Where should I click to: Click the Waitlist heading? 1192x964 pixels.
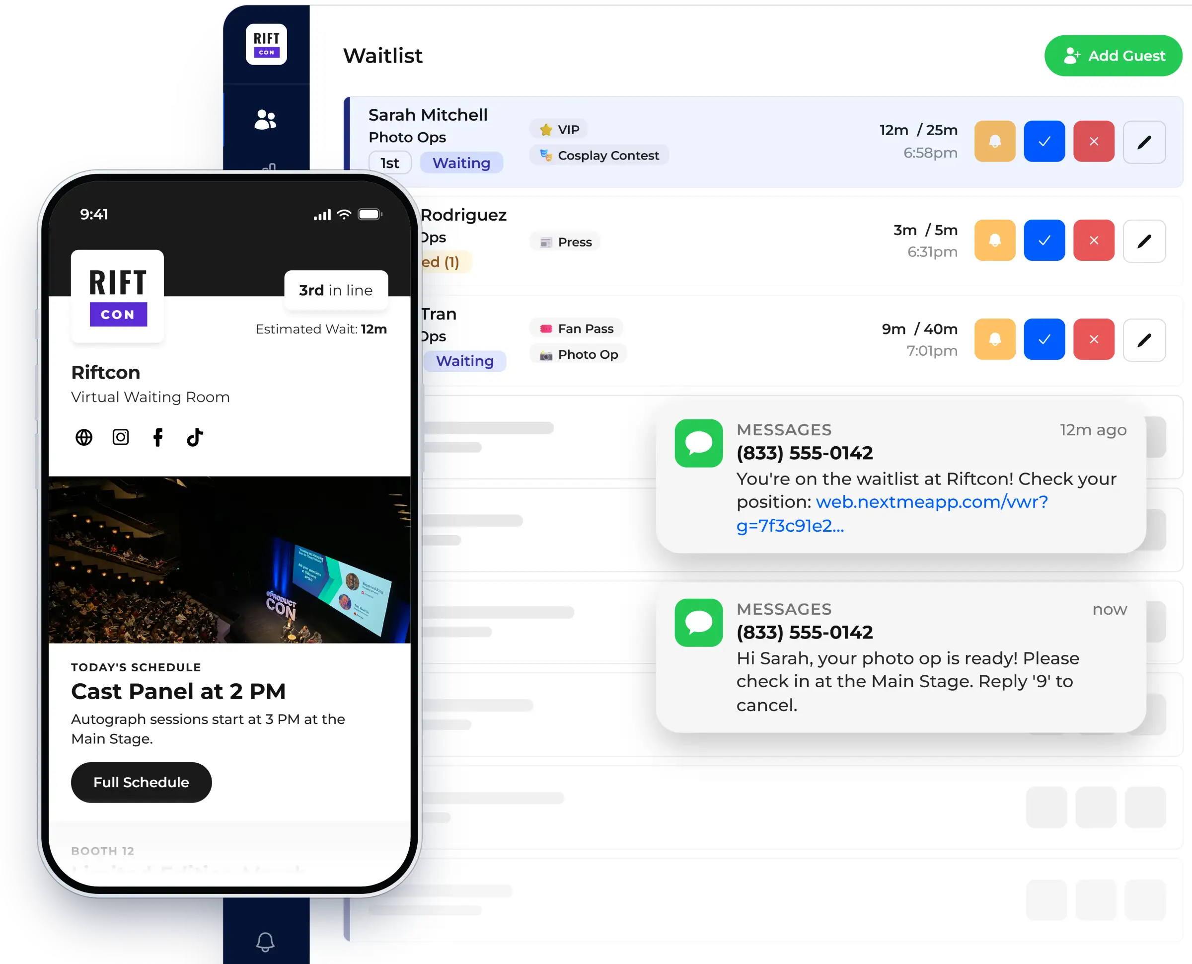[383, 56]
